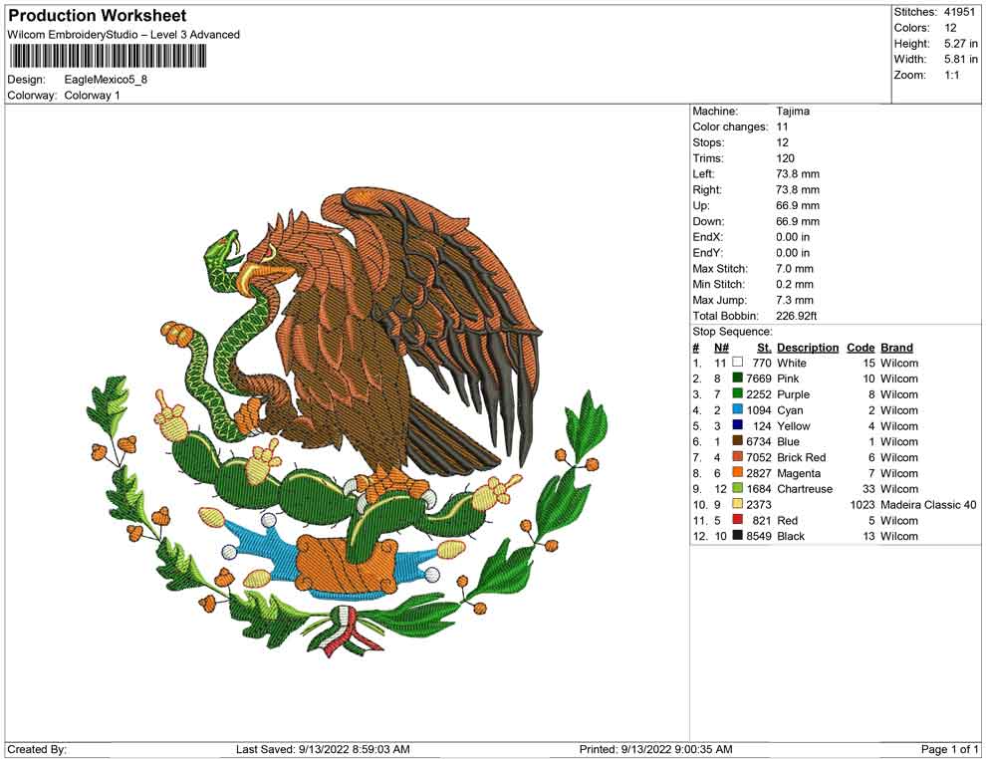Viewport: 986px width, 759px height.
Task: Click the Total Bobbin value '226.92ft'
Action: tap(796, 315)
